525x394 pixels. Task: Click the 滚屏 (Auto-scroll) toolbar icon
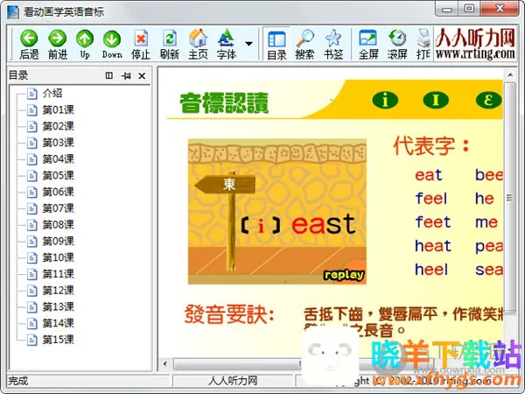point(397,44)
